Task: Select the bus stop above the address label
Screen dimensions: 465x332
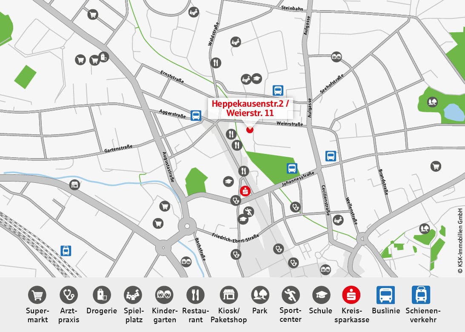Action: click(278, 91)
